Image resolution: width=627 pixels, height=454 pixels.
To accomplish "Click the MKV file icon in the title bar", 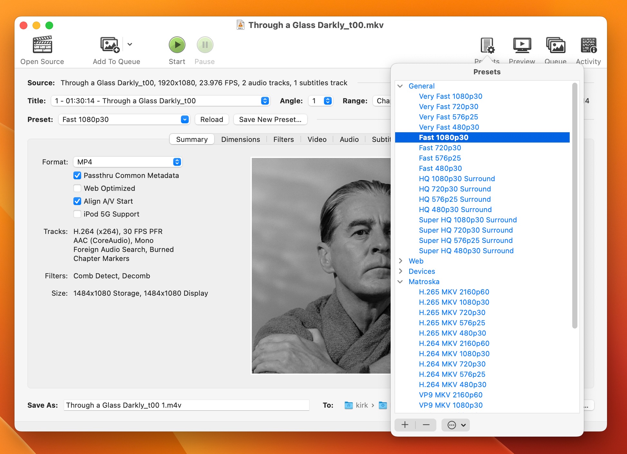I will coord(241,25).
